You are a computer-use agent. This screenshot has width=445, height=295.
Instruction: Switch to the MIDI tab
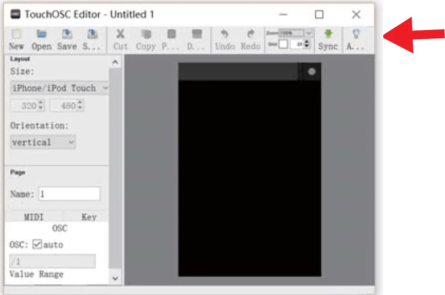(x=34, y=217)
